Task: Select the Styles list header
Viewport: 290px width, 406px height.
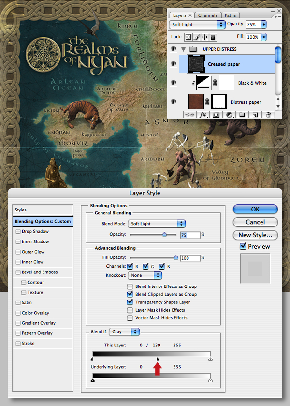Action: coord(43,210)
